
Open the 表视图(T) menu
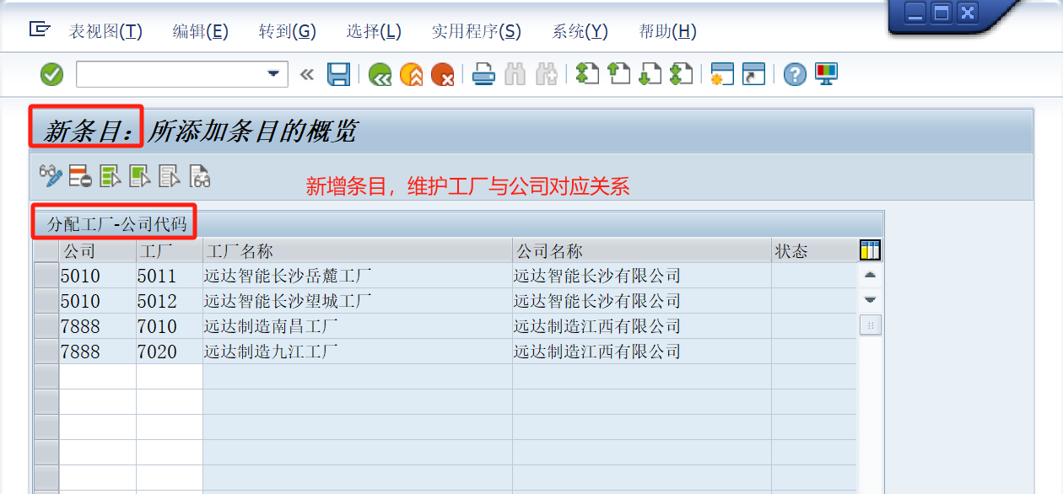point(105,32)
